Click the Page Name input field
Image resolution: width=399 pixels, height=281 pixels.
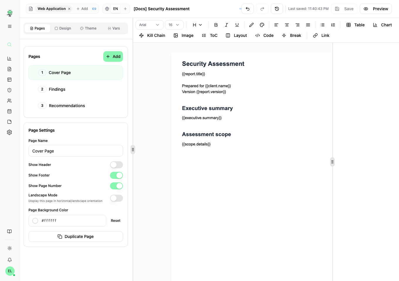click(x=76, y=151)
